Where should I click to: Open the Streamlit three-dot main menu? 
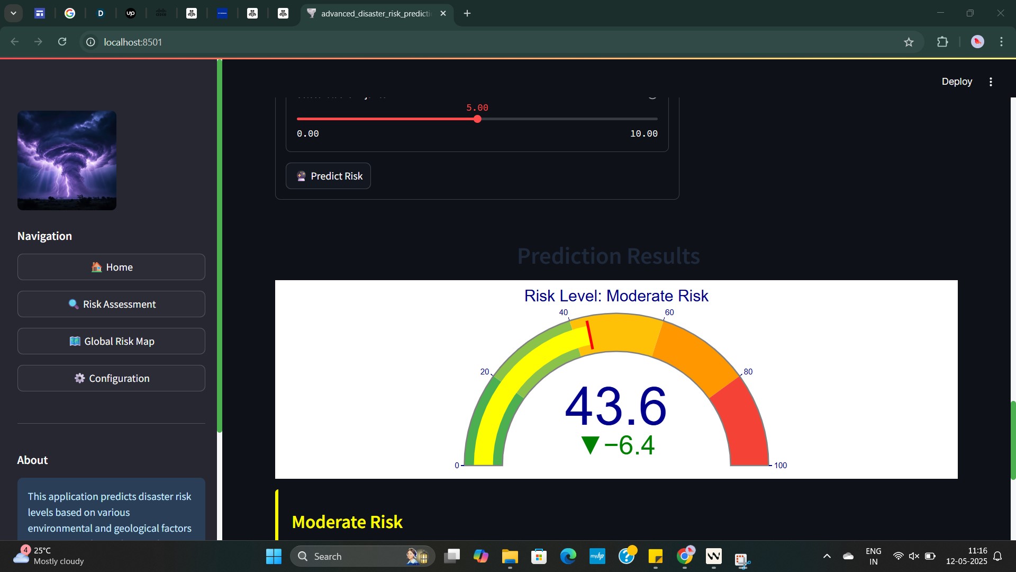tap(991, 82)
